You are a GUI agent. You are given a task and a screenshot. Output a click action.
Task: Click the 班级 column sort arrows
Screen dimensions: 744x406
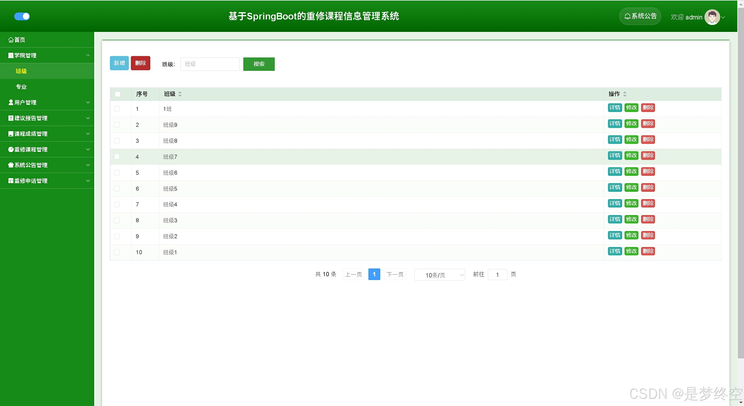point(180,94)
